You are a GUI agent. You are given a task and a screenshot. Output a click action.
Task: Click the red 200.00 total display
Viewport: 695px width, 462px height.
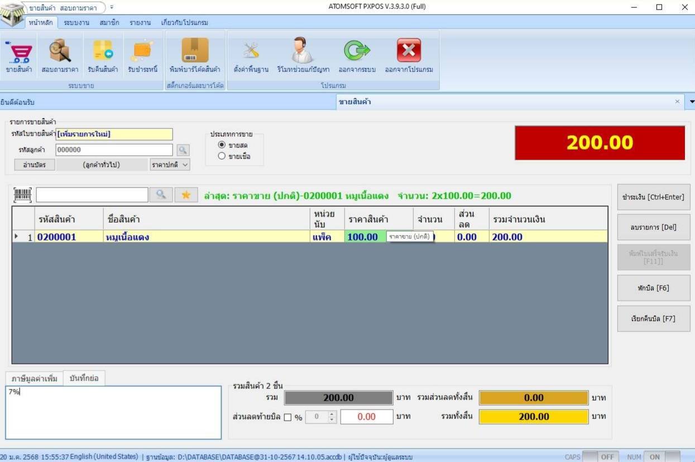600,143
